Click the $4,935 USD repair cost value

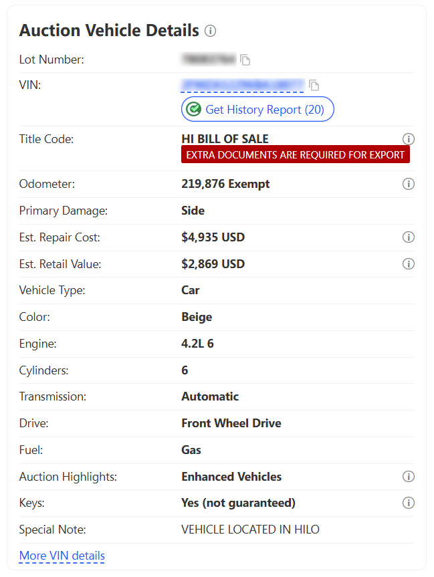213,237
